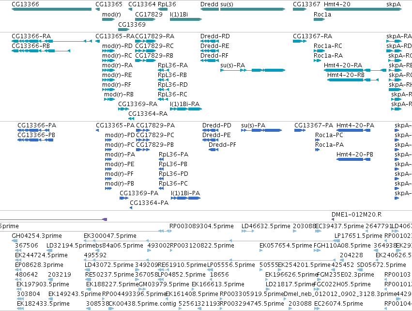Select transcript l(1)1Bi-RA
The height and width of the screenshot is (311, 412).
(186, 109)
